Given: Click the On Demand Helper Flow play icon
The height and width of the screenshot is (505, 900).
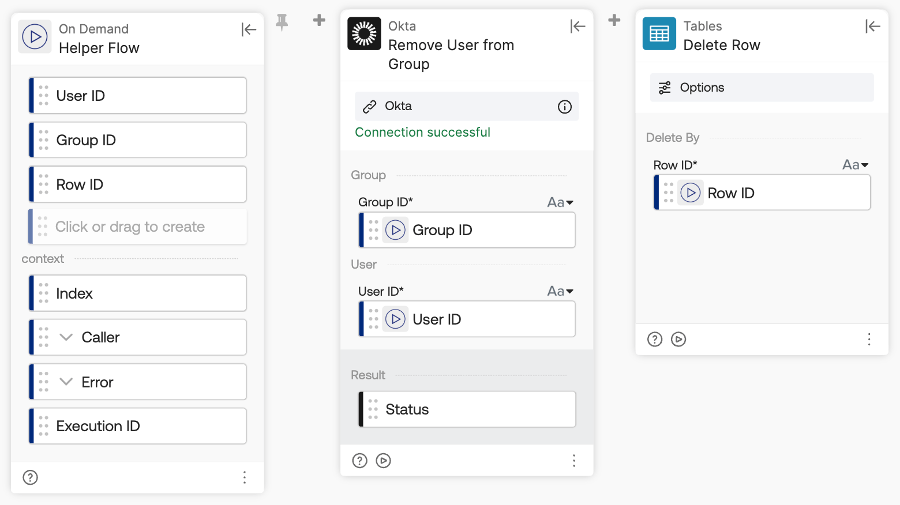Looking at the screenshot, I should coord(35,37).
